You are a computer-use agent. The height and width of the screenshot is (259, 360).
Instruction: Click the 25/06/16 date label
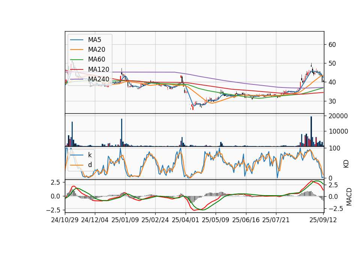[246, 220]
